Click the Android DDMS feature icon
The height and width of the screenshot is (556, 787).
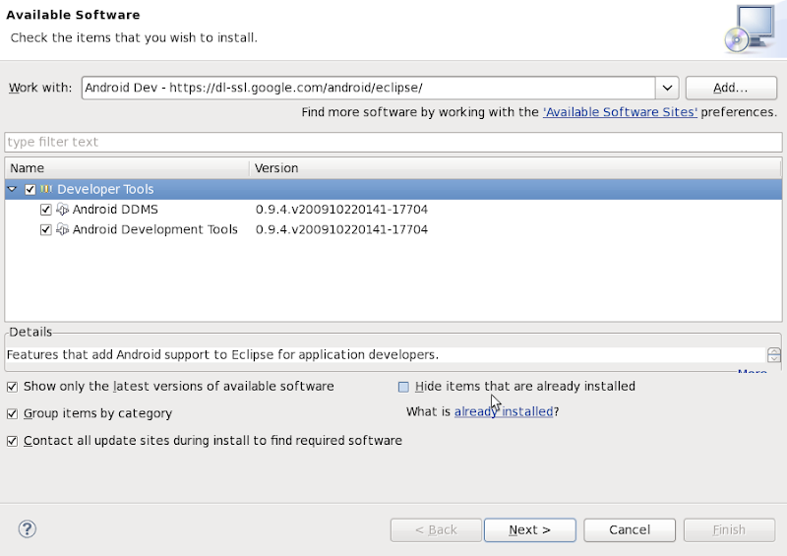click(63, 210)
